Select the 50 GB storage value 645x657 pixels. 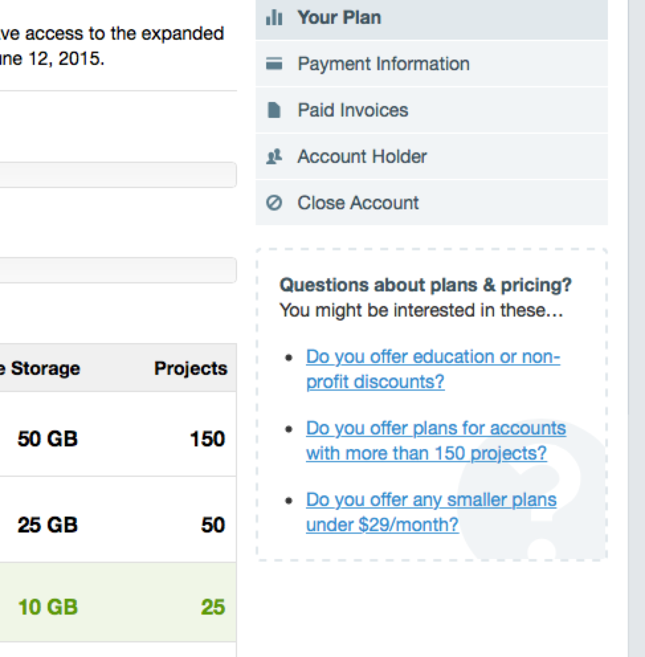pyautogui.click(x=47, y=438)
